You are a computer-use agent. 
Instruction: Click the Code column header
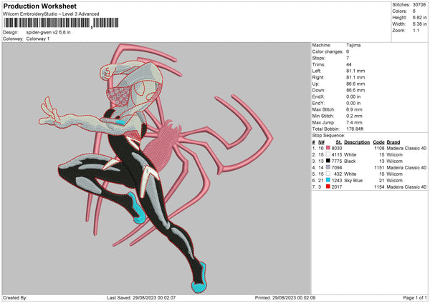(378, 142)
